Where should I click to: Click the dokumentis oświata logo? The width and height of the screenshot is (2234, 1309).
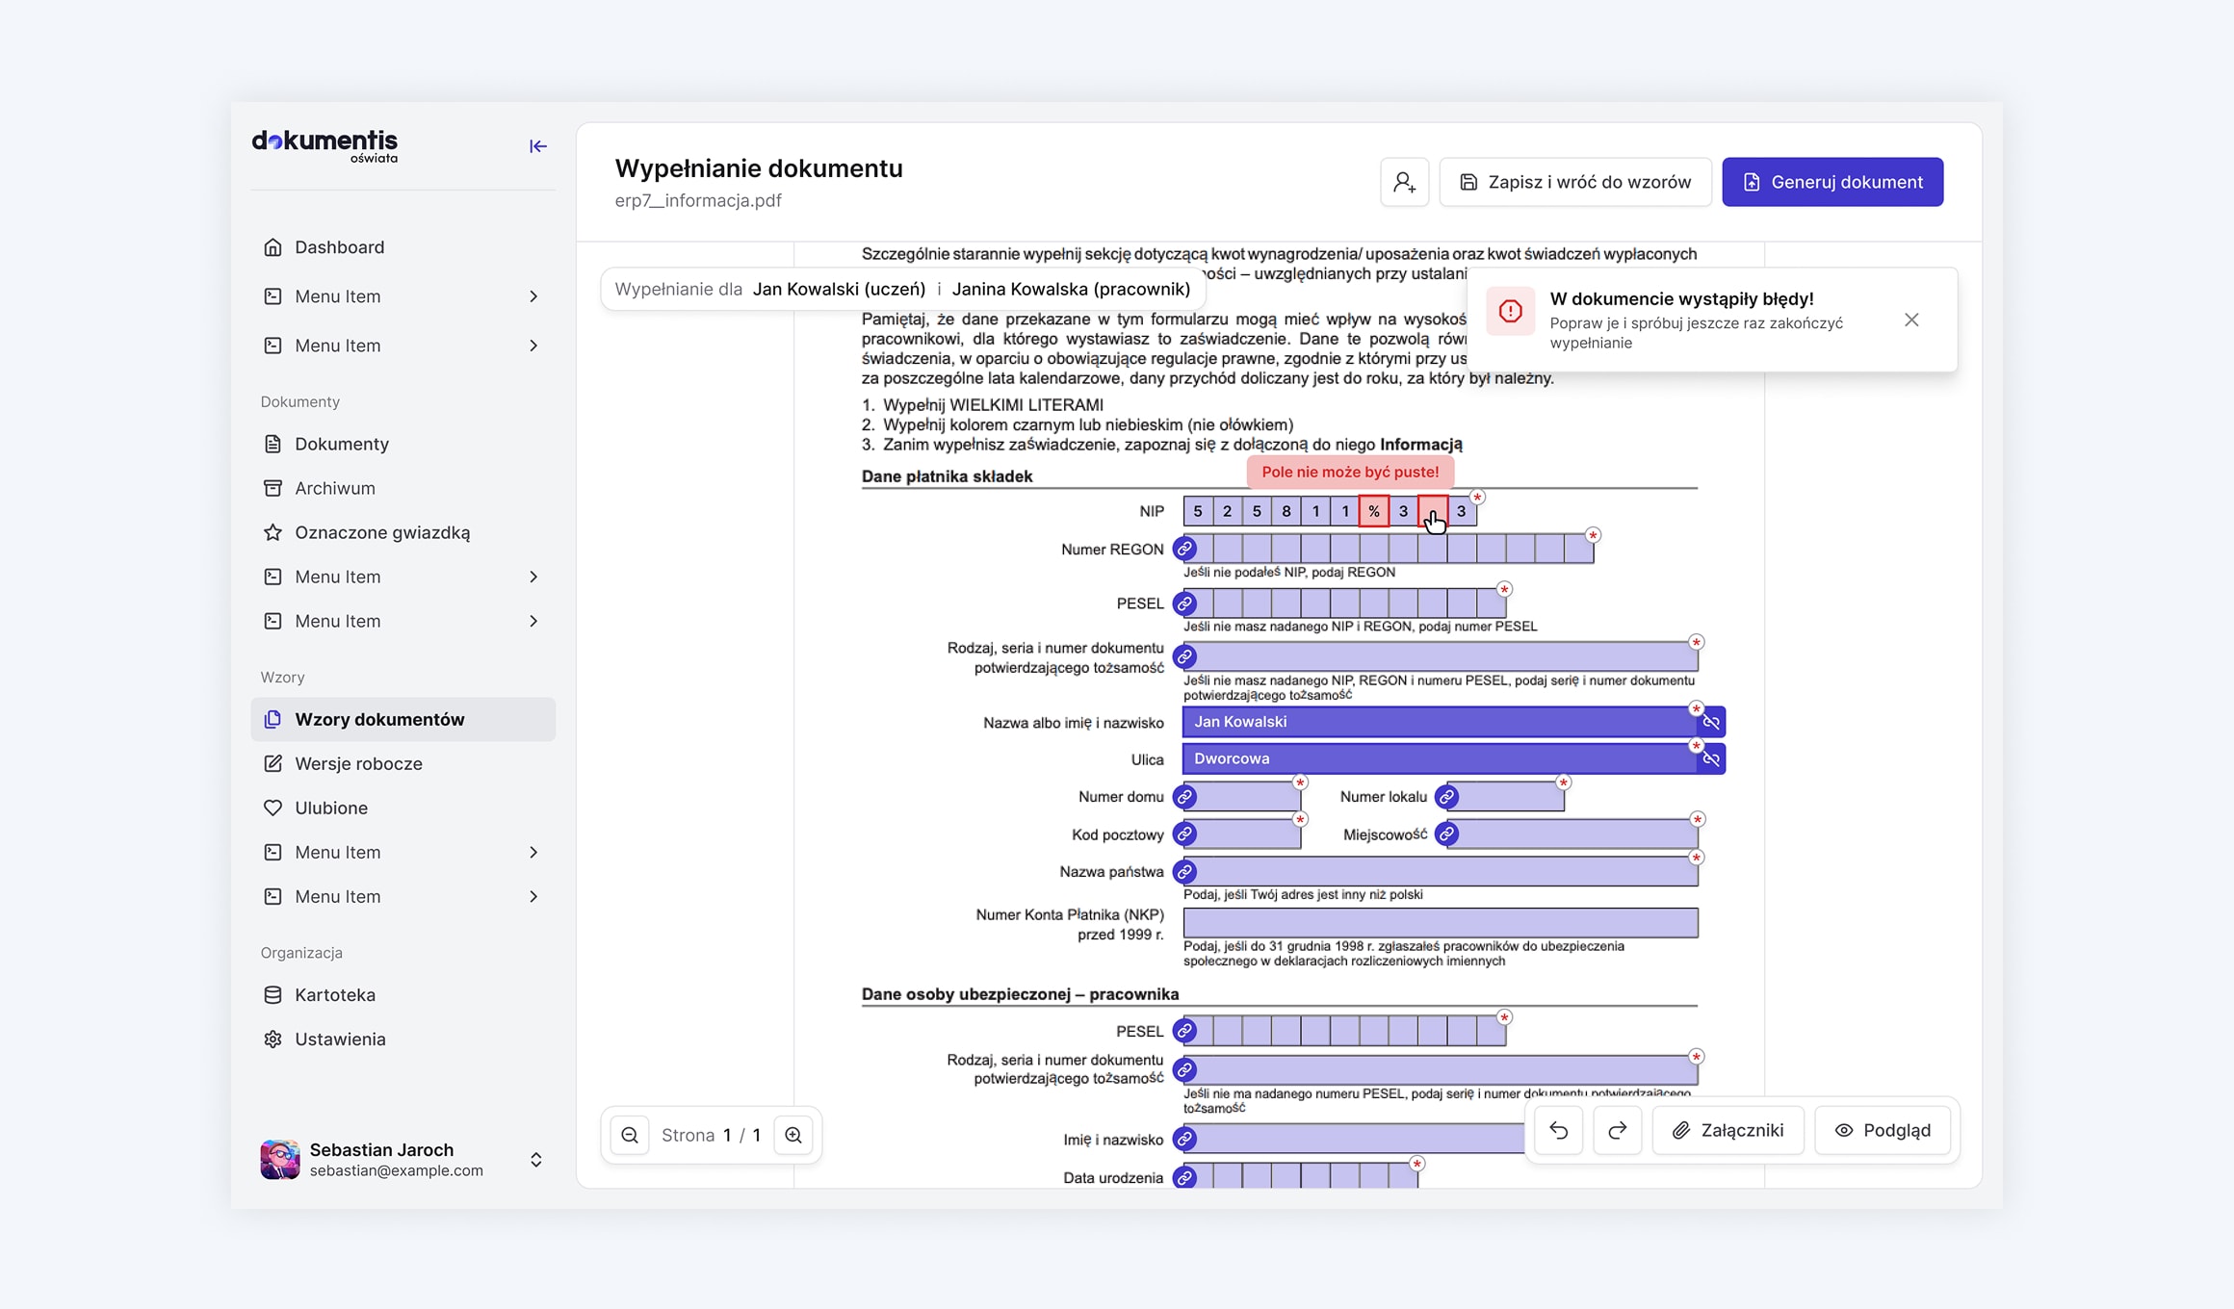[x=325, y=146]
